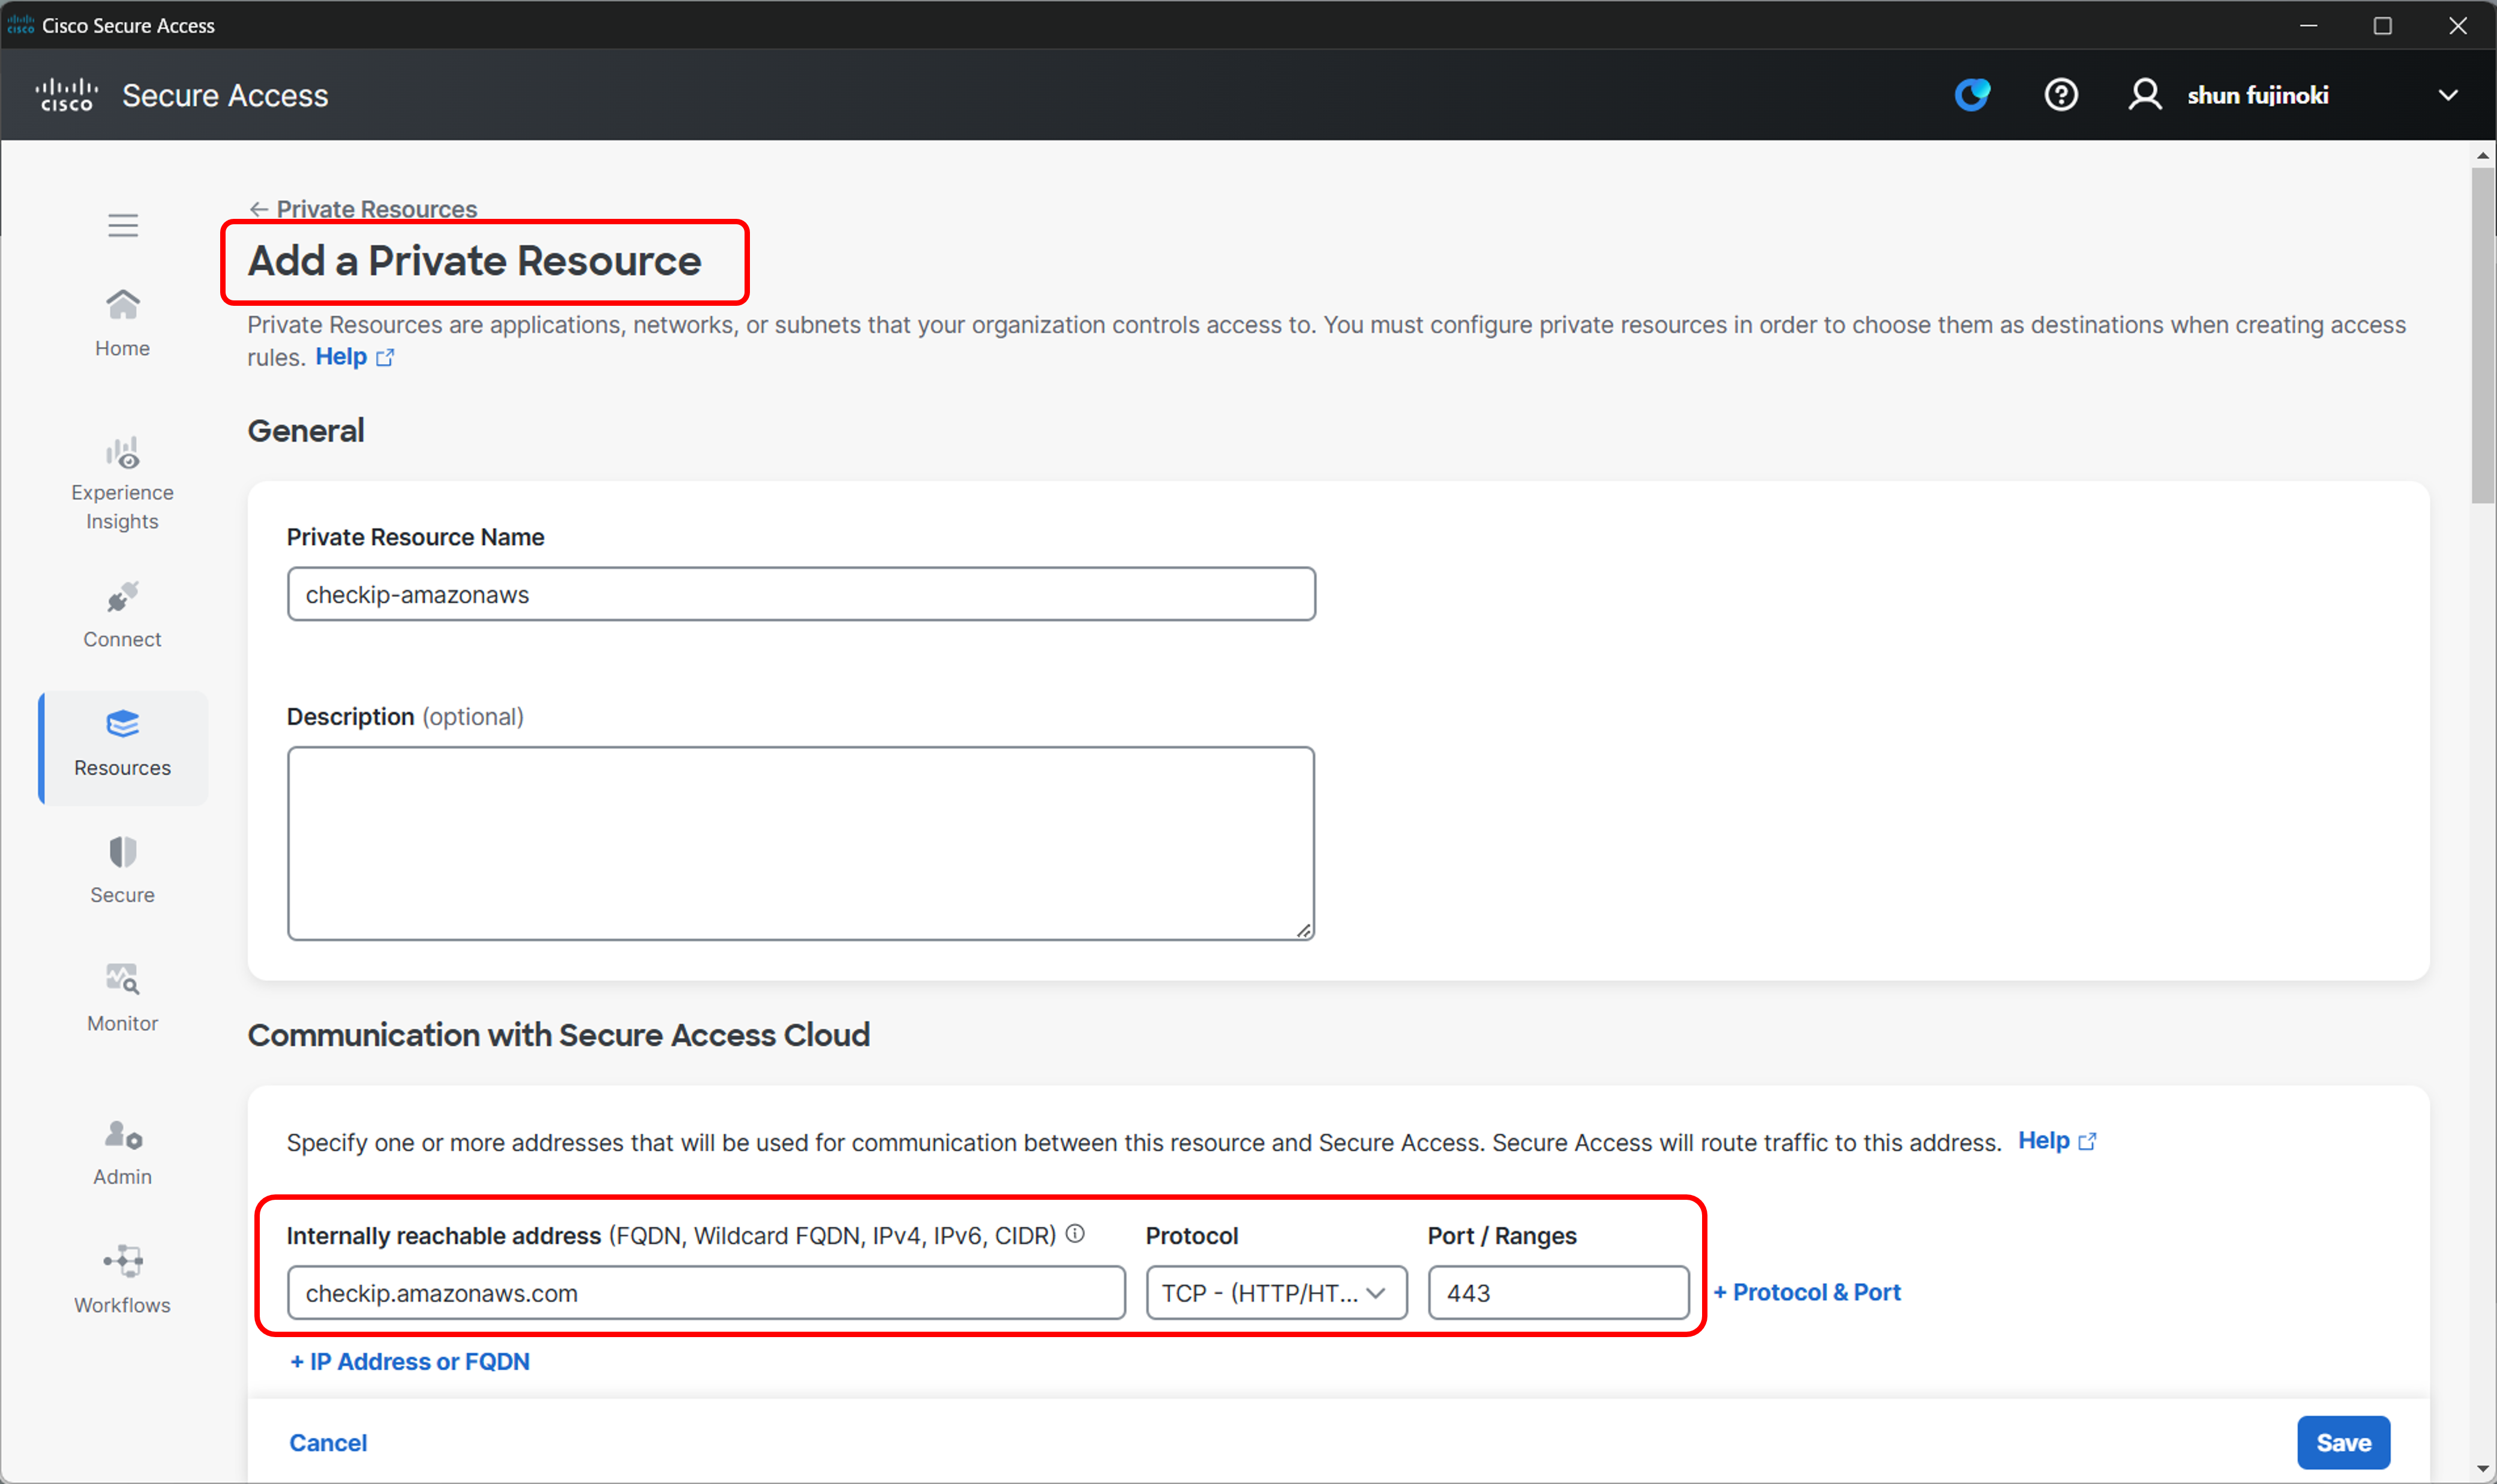Maximize the Cisco Secure Access window
Image resolution: width=2497 pixels, height=1484 pixels.
click(2383, 25)
